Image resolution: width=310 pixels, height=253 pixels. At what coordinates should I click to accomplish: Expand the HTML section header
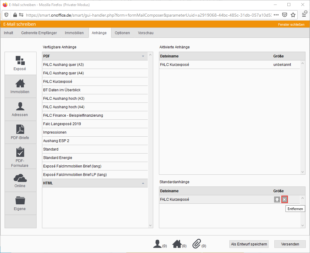143,183
